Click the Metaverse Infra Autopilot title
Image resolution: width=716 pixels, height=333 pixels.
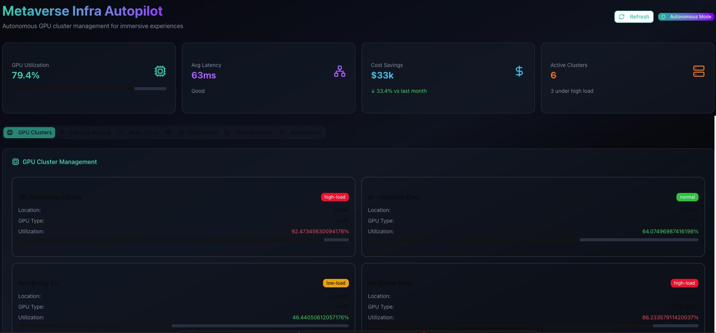[83, 11]
